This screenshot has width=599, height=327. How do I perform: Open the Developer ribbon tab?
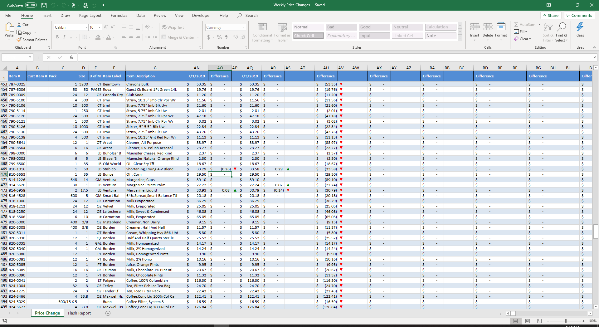(201, 15)
